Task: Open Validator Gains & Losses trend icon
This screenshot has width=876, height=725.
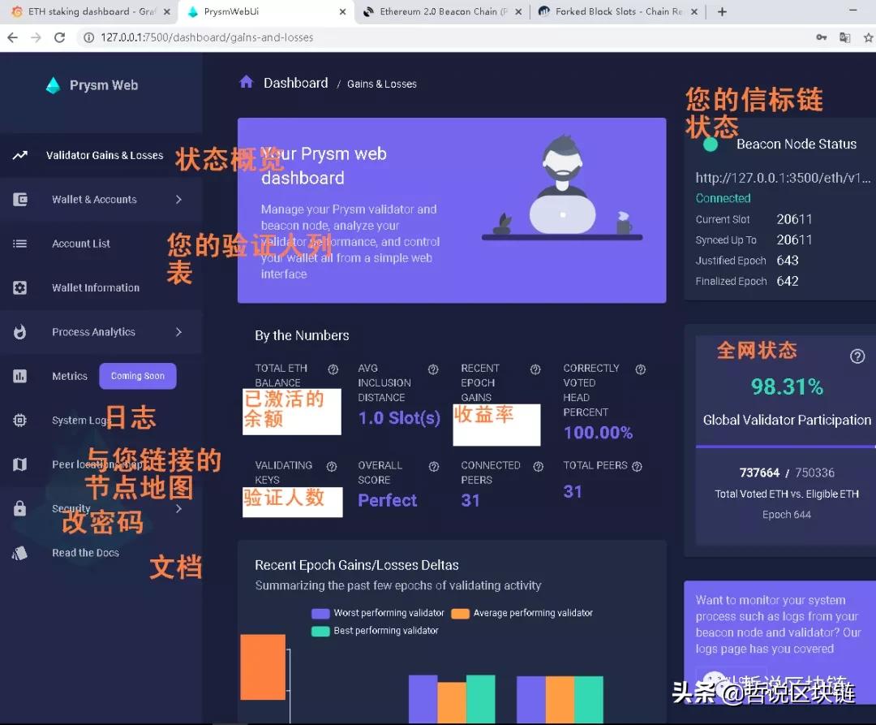Action: point(20,155)
